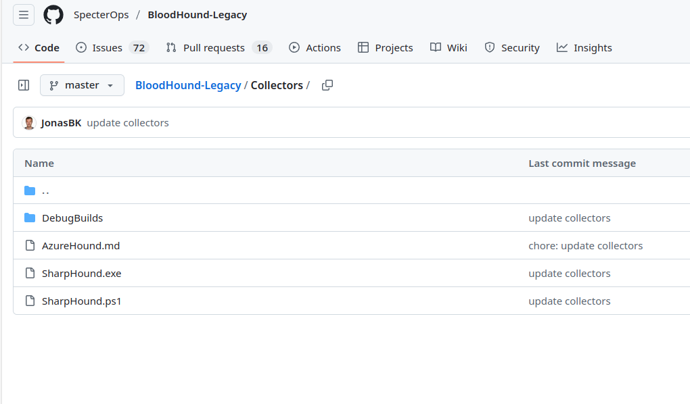Click the parent directory folder icon
Viewport: 690px width, 404px height.
30,191
